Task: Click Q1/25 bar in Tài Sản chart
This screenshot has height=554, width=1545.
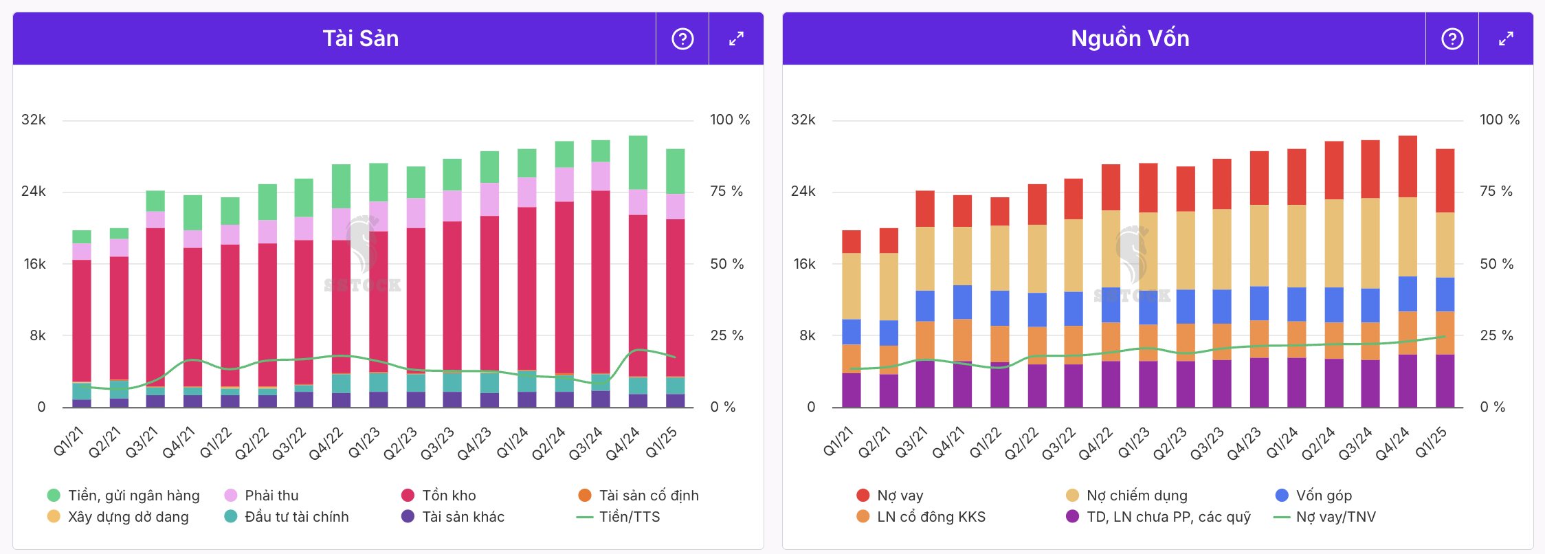Action: (x=675, y=278)
